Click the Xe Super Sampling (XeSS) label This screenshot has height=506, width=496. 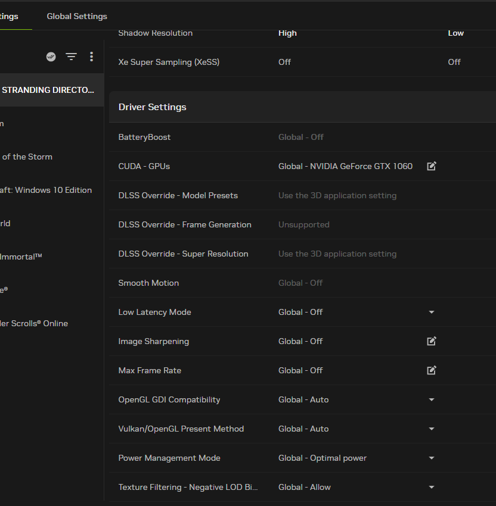coord(169,62)
